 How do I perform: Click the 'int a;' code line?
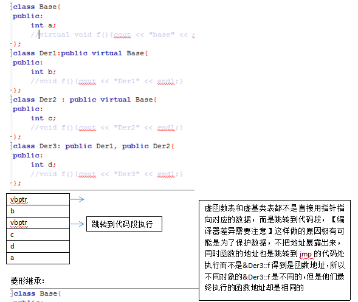point(43,26)
